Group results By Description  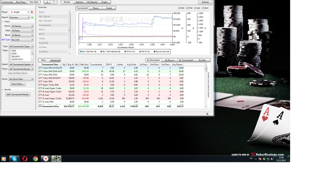coord(153,60)
